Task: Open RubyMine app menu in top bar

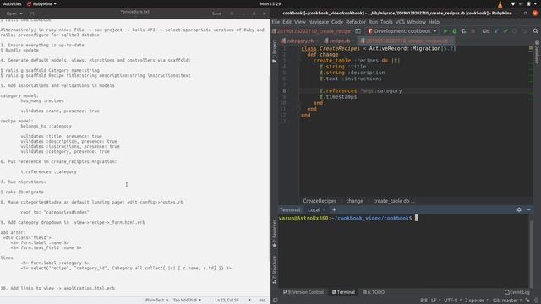Action: pos(41,3)
